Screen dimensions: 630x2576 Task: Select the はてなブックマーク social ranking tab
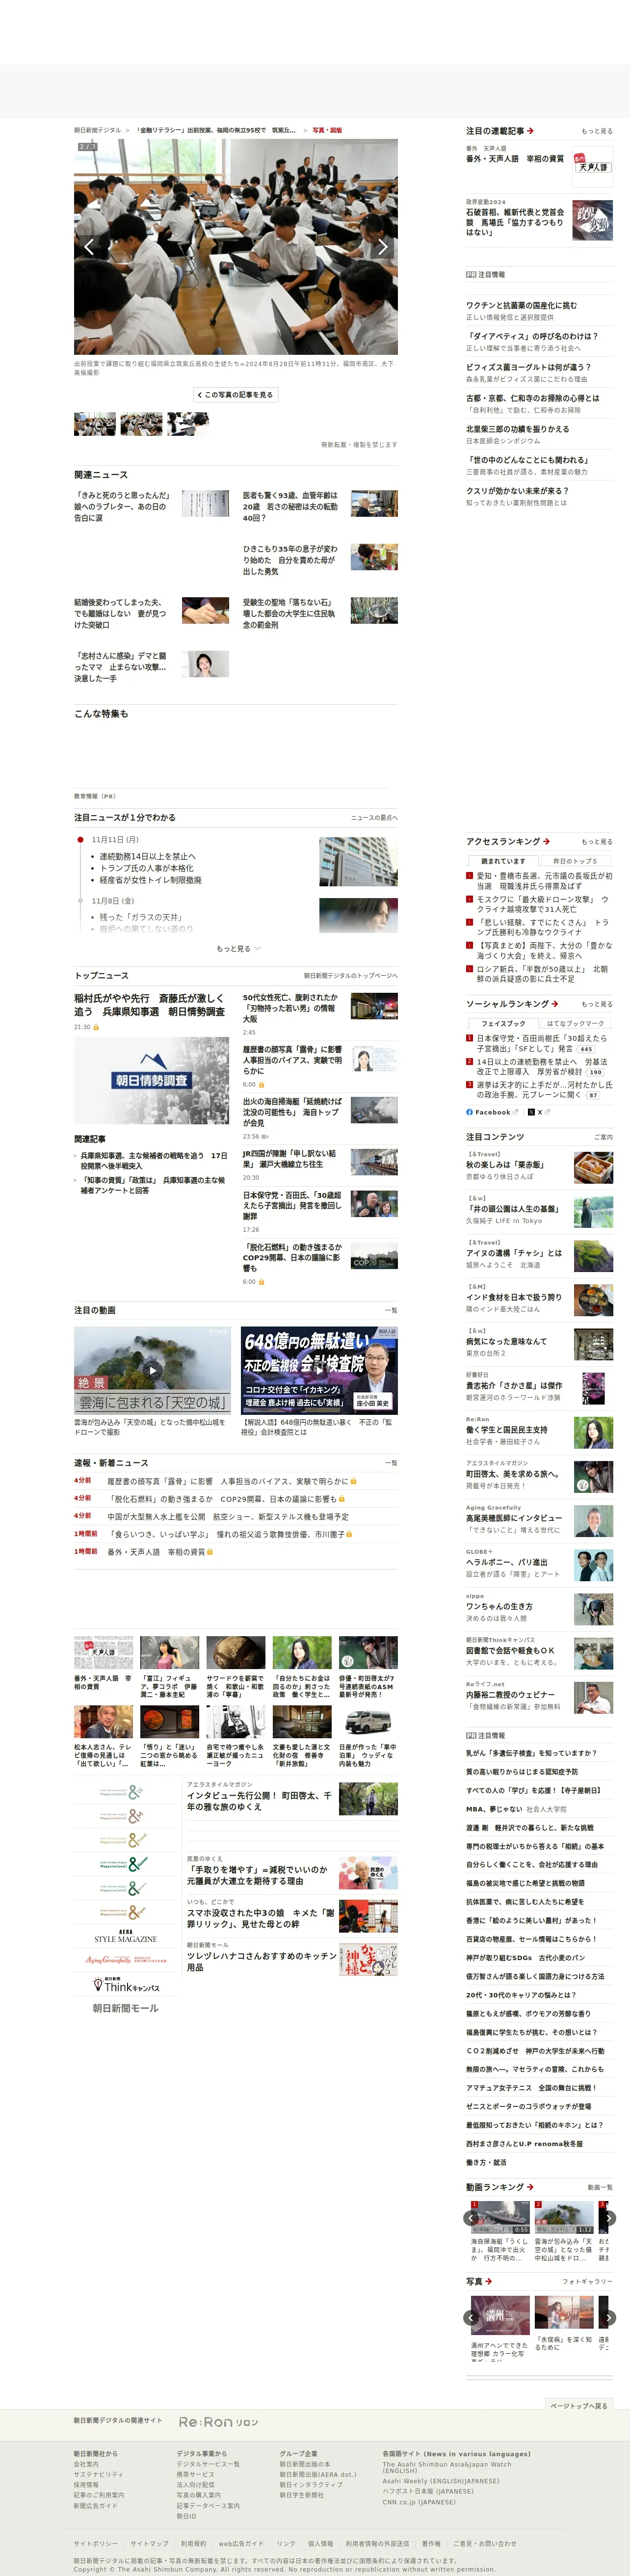pos(575,1023)
